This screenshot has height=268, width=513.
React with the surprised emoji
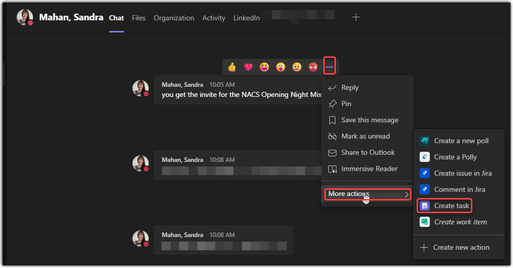click(x=281, y=67)
